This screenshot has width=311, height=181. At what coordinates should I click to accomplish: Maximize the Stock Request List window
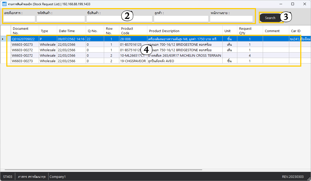293,4
